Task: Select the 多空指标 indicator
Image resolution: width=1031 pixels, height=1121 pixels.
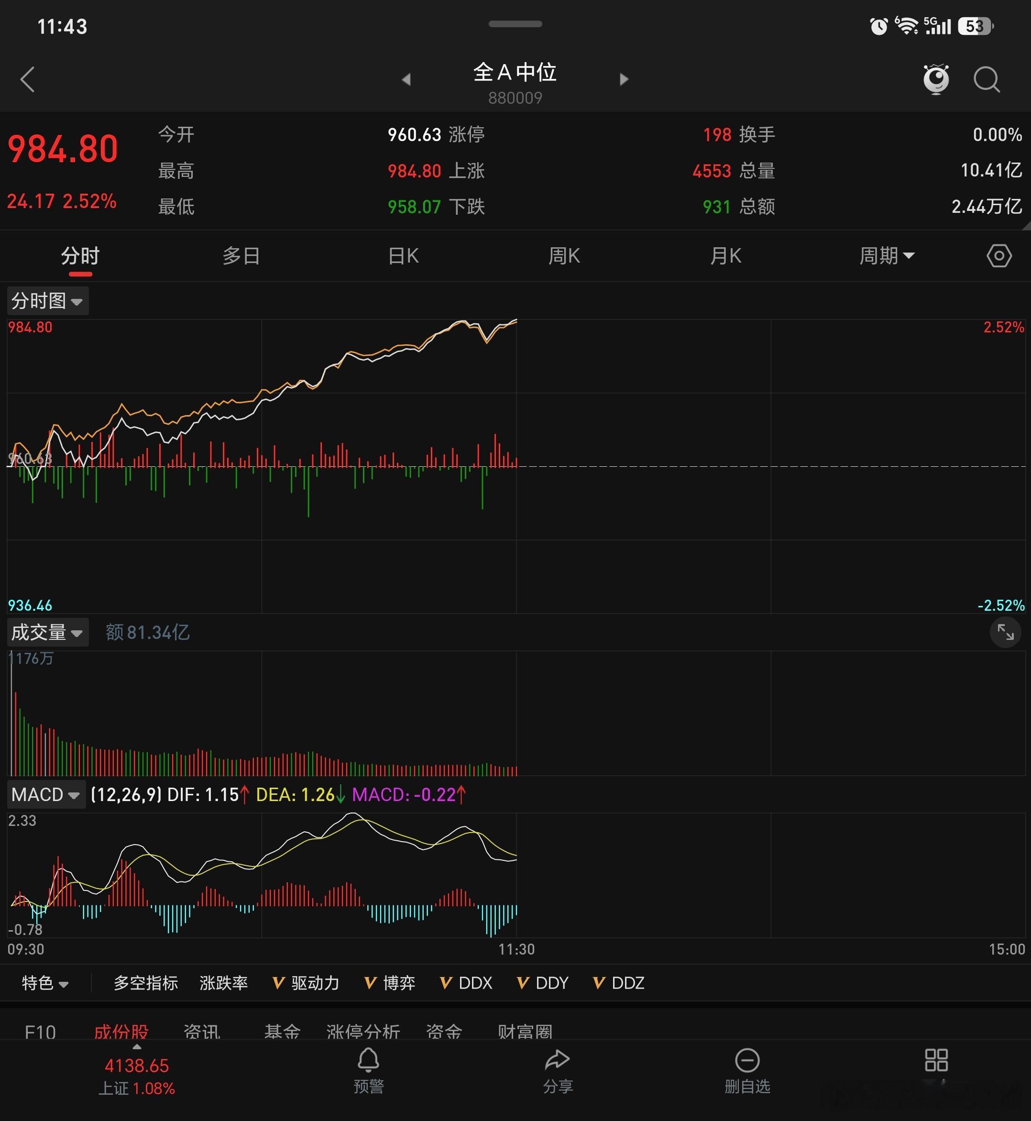Action: [x=145, y=983]
